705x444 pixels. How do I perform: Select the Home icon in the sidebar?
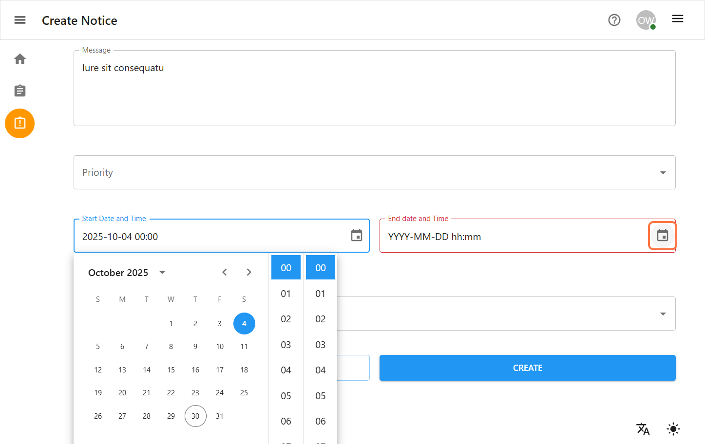[19, 58]
